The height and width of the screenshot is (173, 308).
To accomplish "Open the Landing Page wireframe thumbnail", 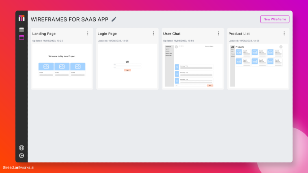I will [62, 66].
